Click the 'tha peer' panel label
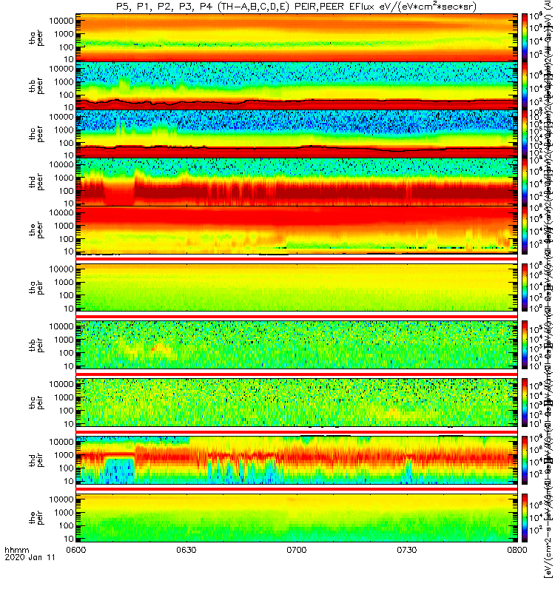The image size is (555, 592). coord(36,38)
